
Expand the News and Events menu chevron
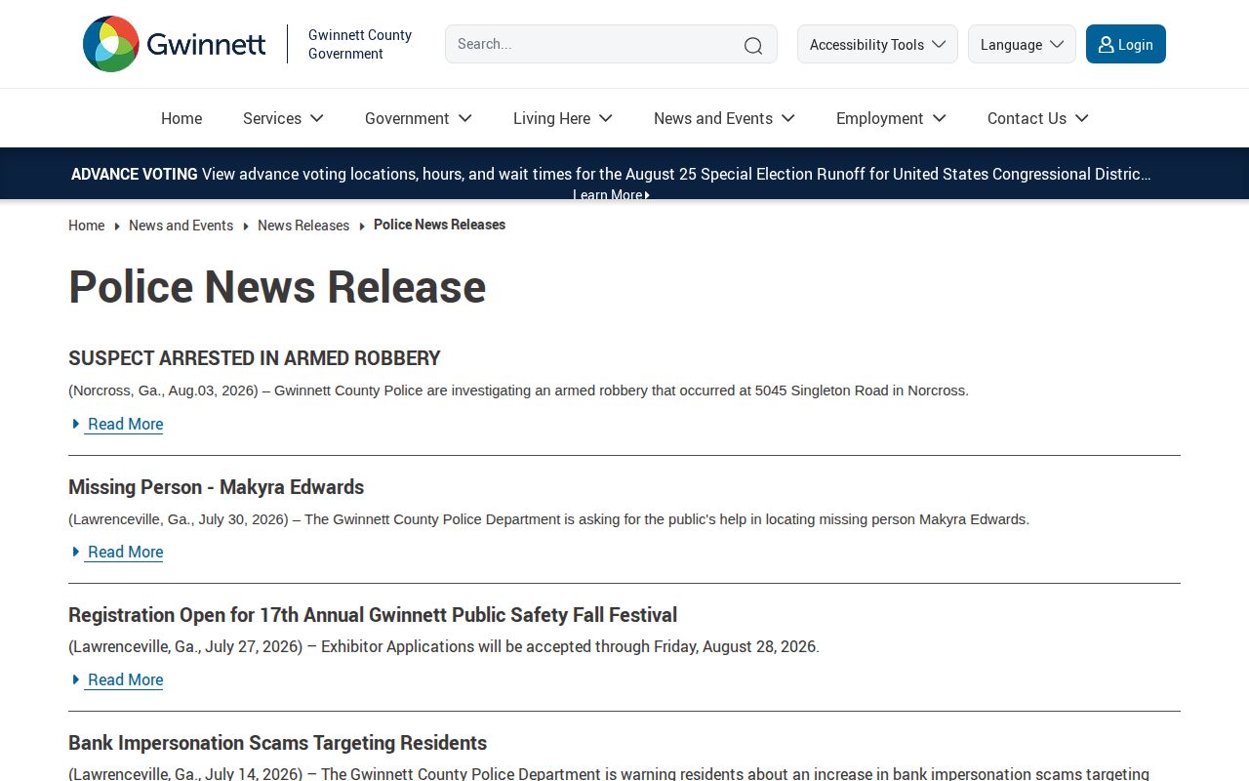[788, 118]
